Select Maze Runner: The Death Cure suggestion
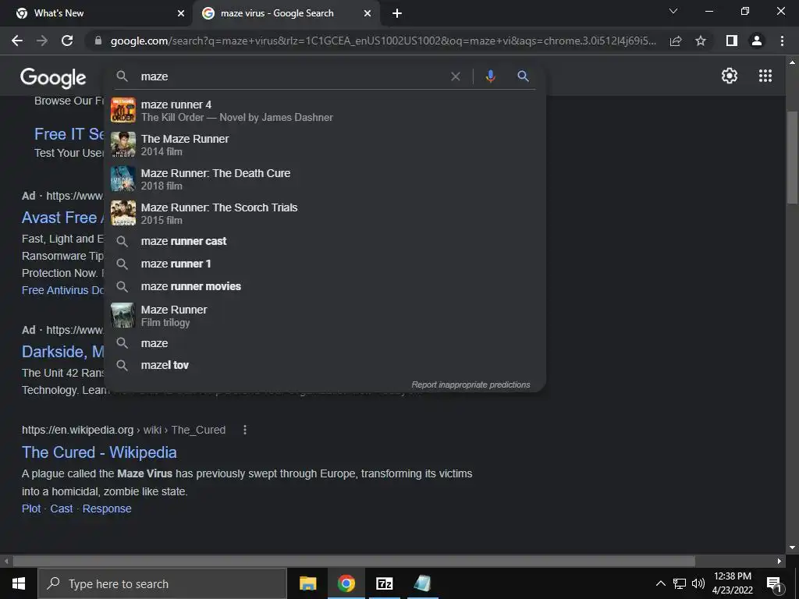This screenshot has width=799, height=599. click(325, 179)
